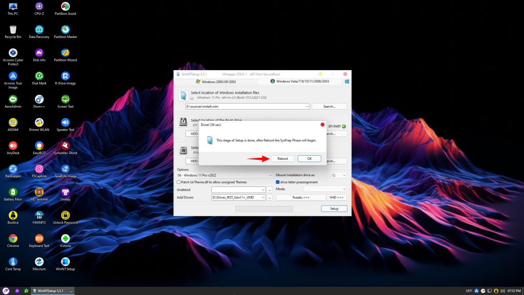Open Mount Installation drive letter dropdown
Viewport: 524px width, 295px height.
(344, 175)
